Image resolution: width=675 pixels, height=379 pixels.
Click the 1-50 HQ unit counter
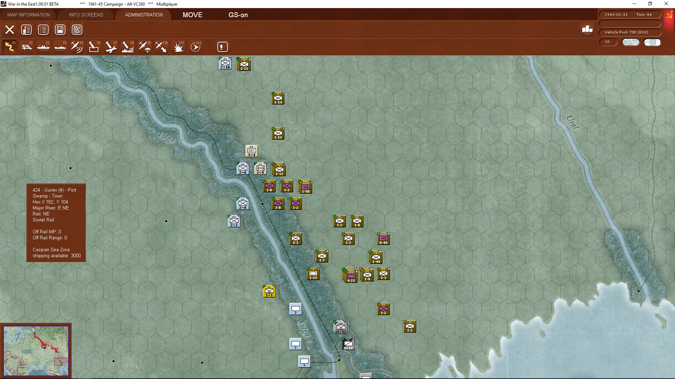306,187
